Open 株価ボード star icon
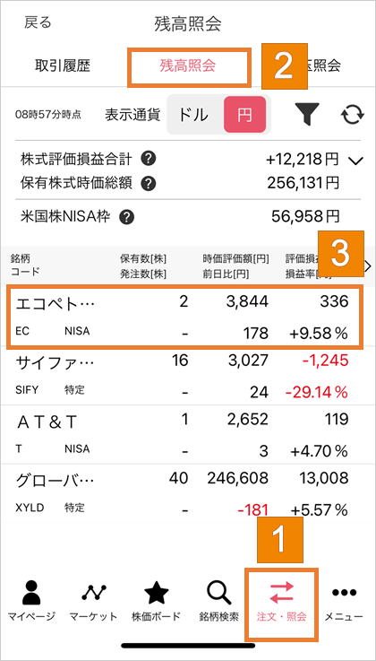Screen dimensions: 376x661 coord(157,602)
